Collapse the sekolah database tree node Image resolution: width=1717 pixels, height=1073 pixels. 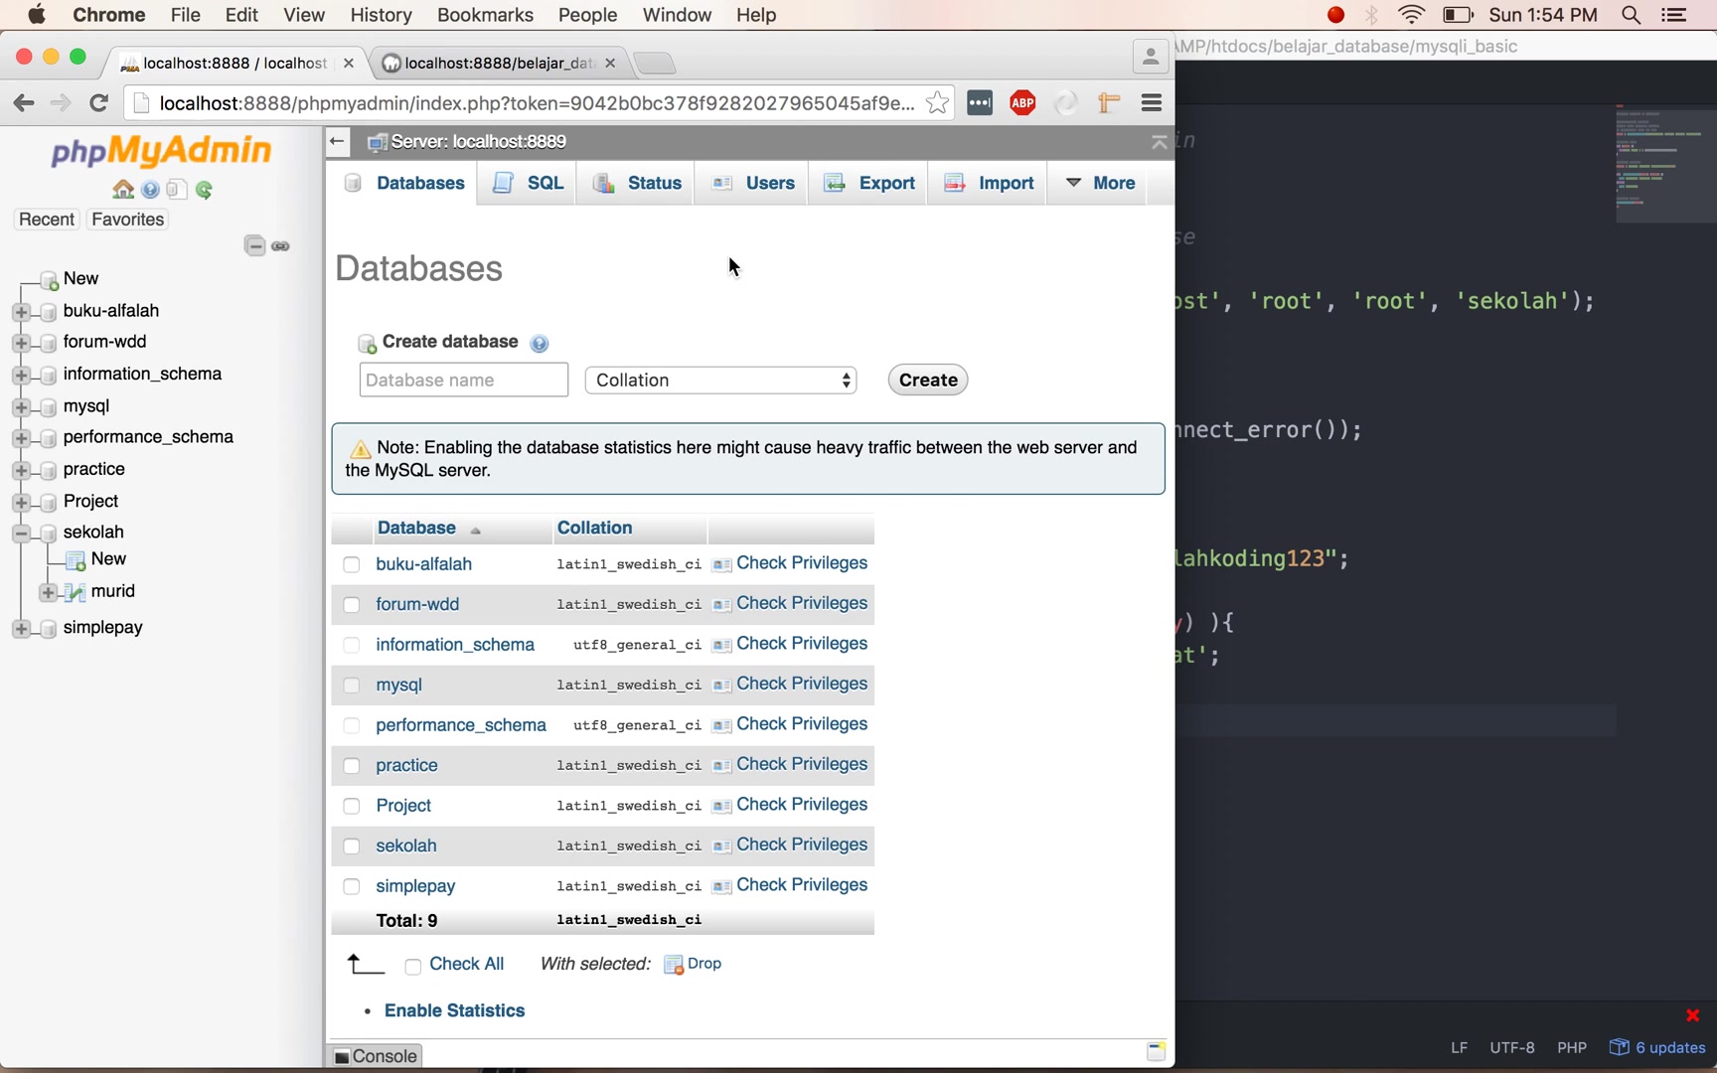click(x=21, y=534)
